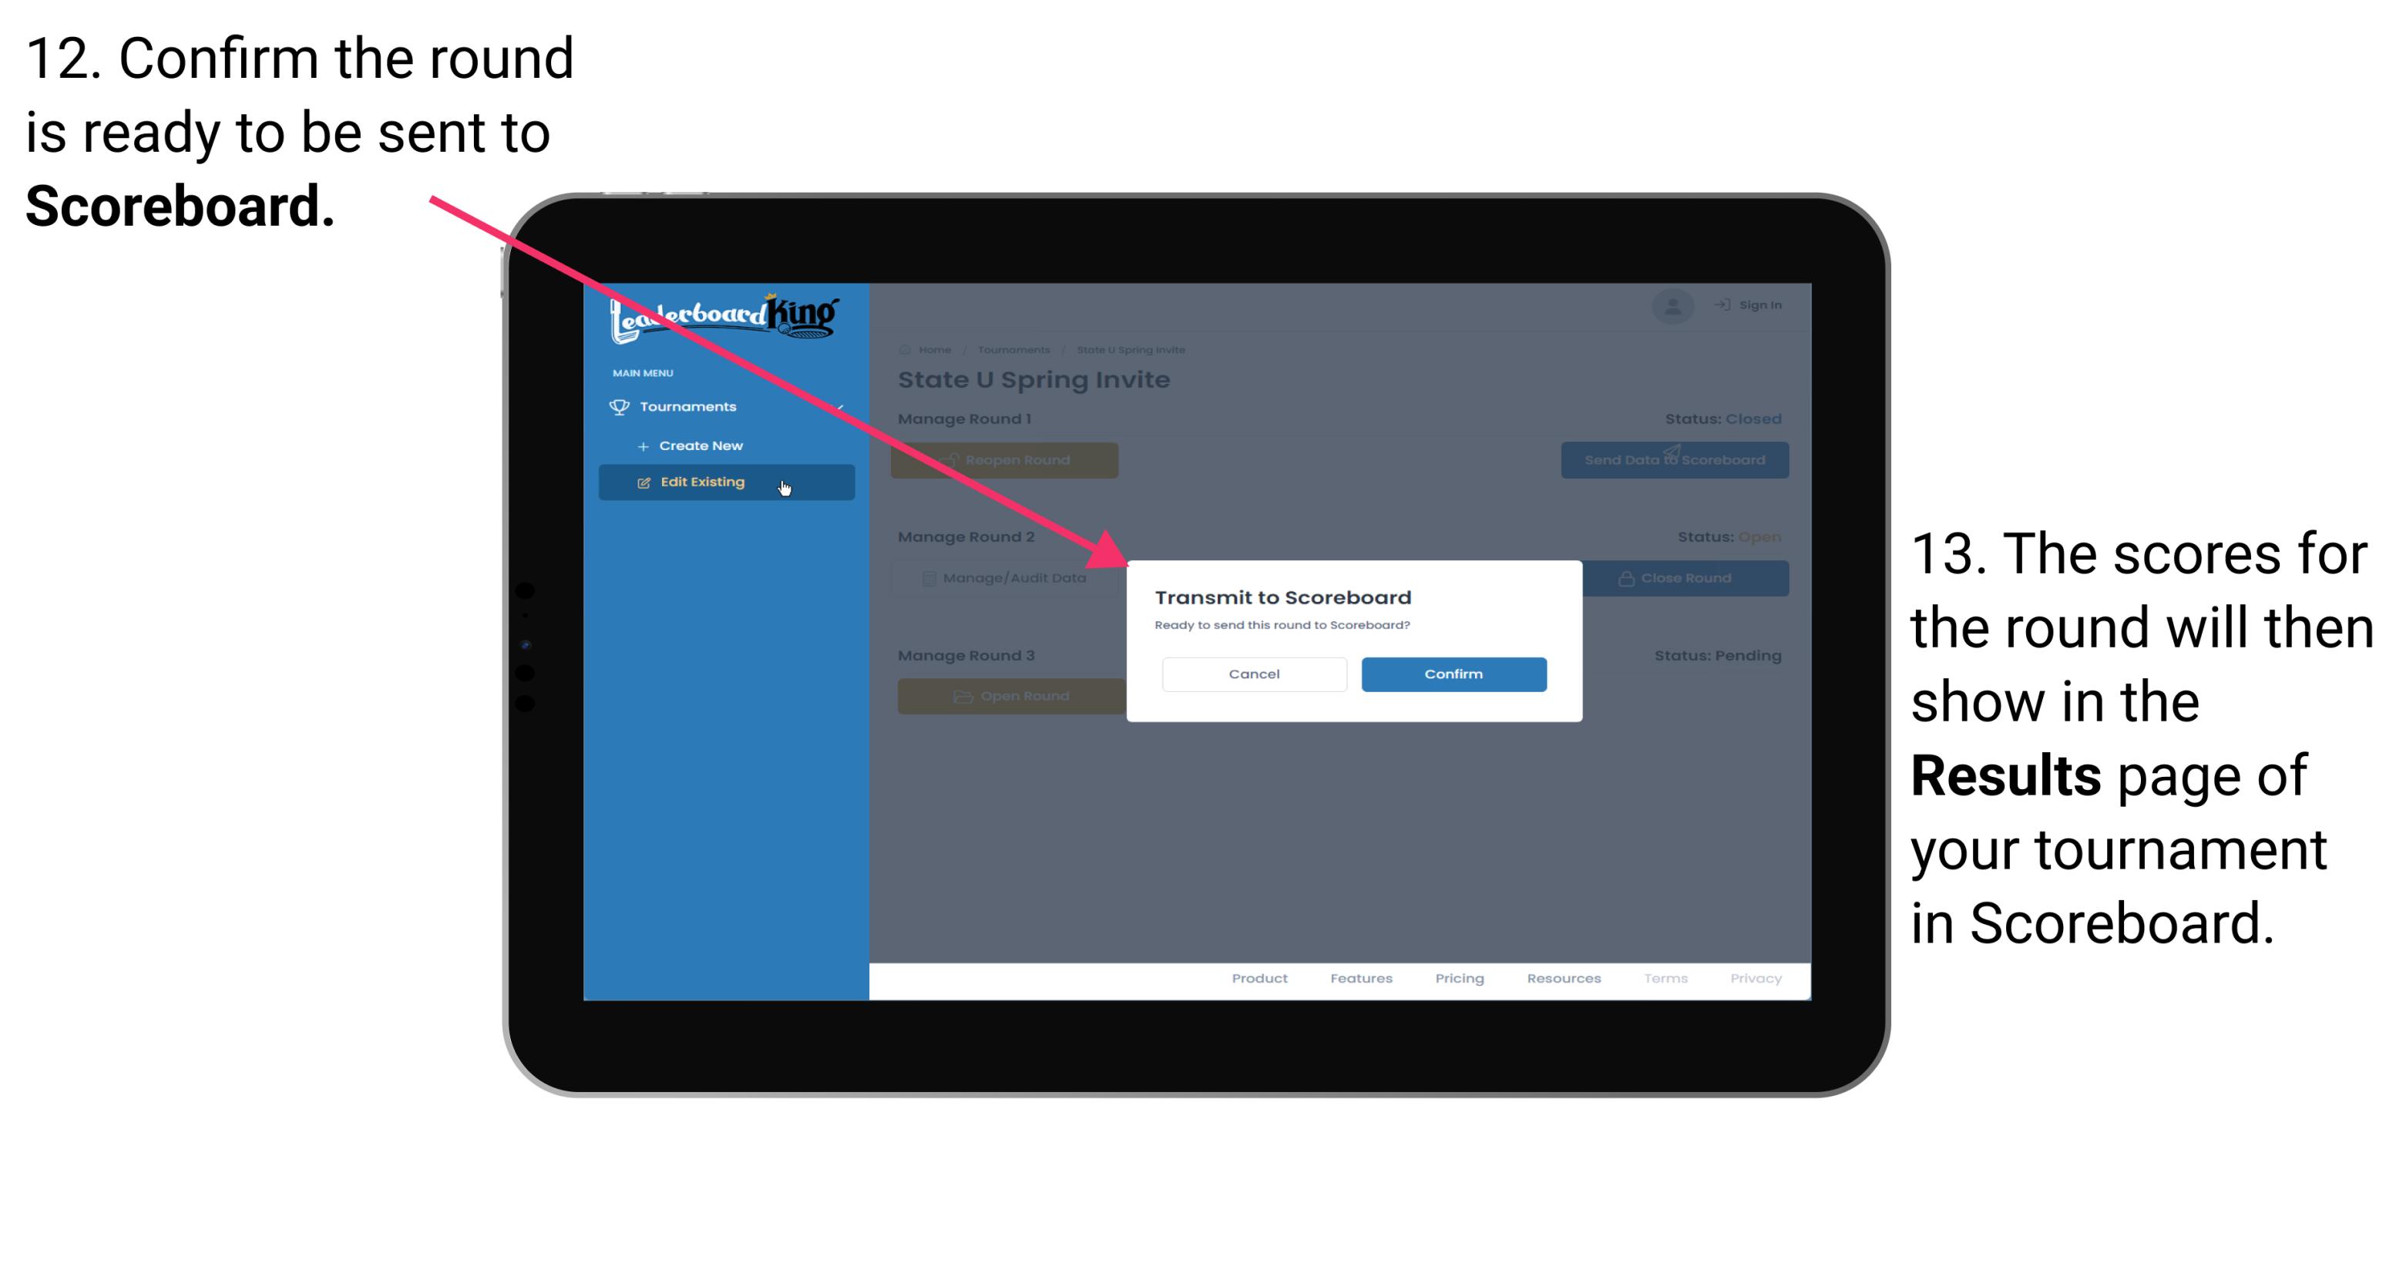Click the Edit Existing pencil icon
2386x1284 pixels.
pos(644,482)
